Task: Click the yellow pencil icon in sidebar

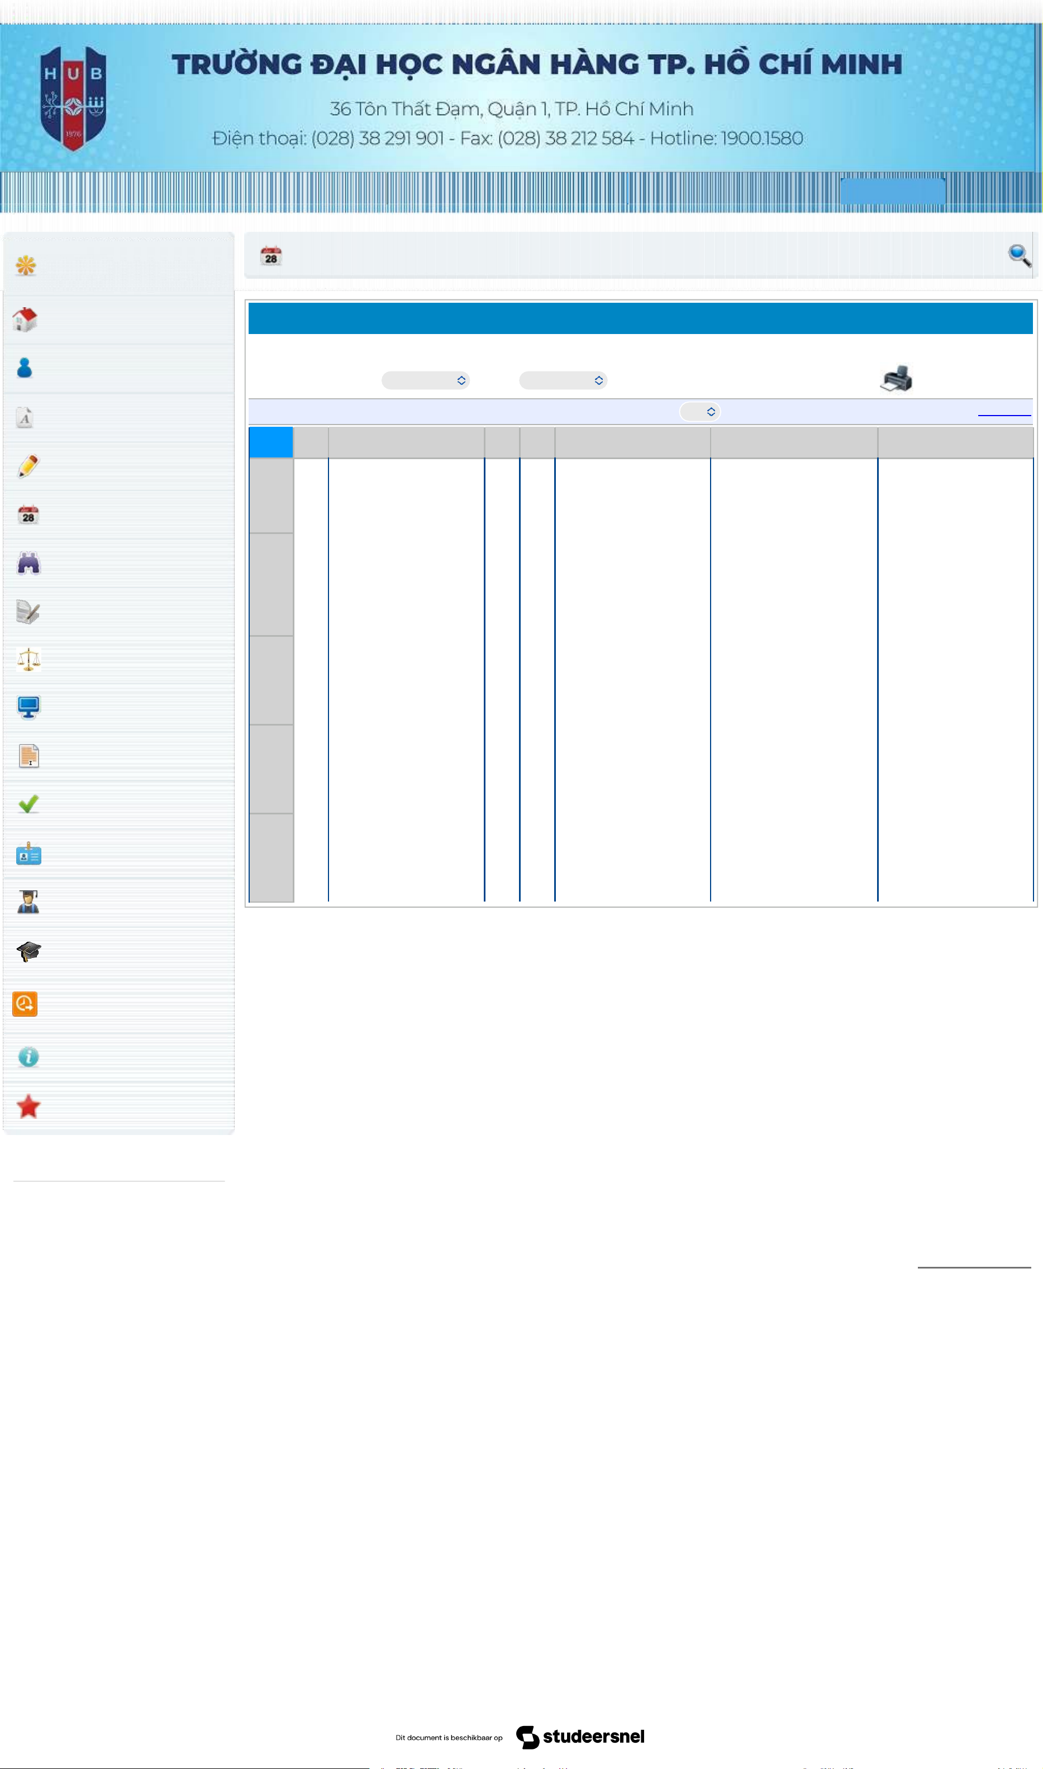Action: [28, 466]
